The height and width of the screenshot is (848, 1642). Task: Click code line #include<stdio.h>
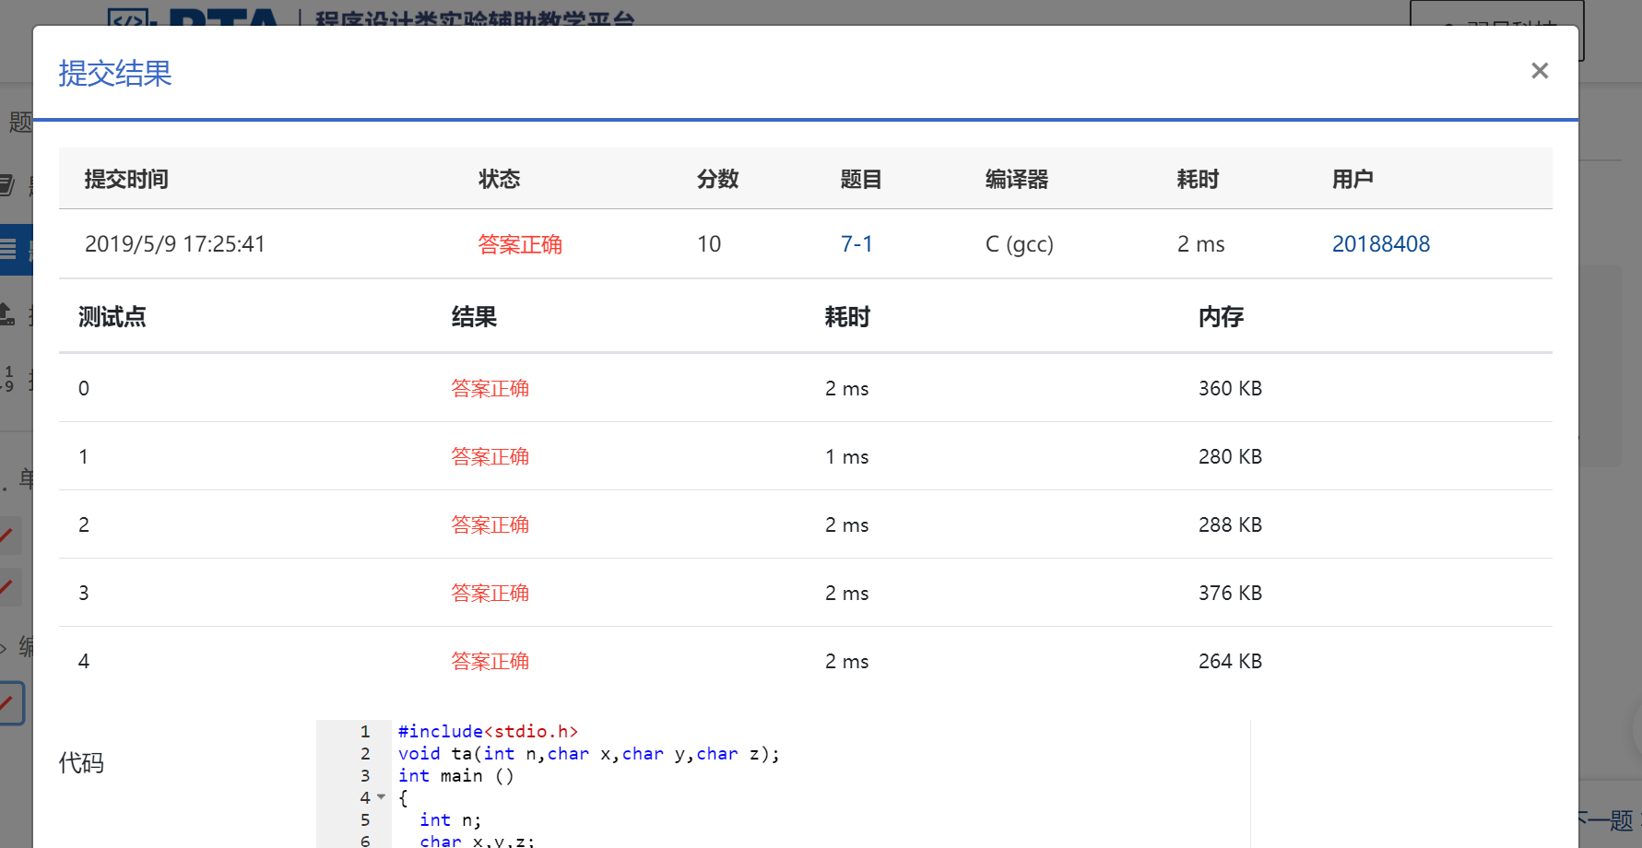pos(489,731)
